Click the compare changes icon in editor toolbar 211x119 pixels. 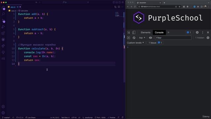[115, 7]
